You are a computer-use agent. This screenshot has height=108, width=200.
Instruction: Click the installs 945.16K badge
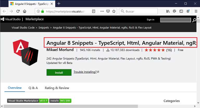(60, 101)
